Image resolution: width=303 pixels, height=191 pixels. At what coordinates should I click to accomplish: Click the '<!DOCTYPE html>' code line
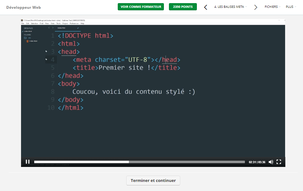coord(85,36)
